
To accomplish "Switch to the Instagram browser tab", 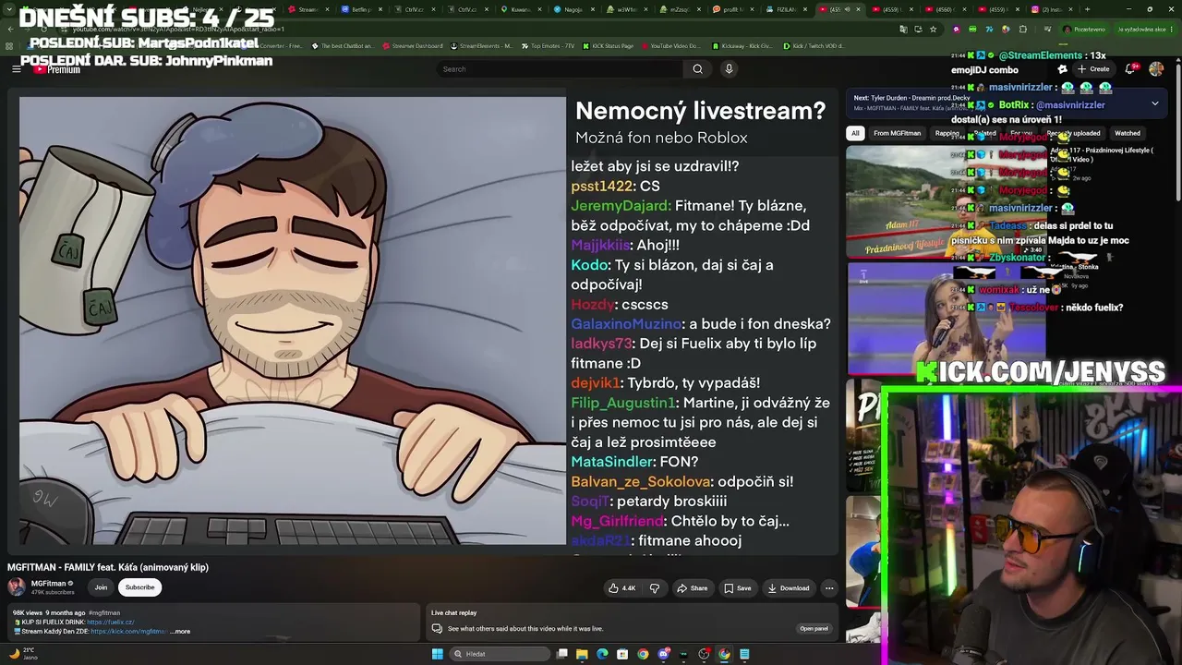I will [x=1048, y=9].
